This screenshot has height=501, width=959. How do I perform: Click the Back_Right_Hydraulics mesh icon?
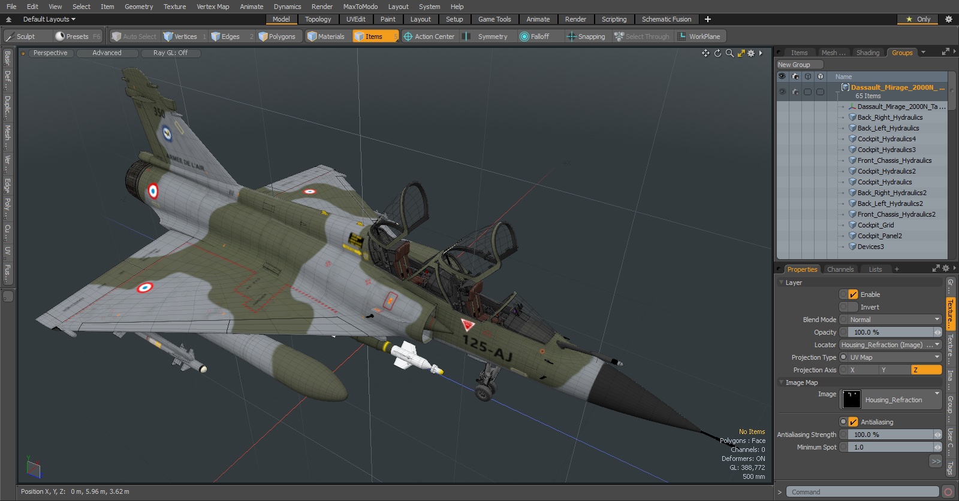[x=852, y=117]
